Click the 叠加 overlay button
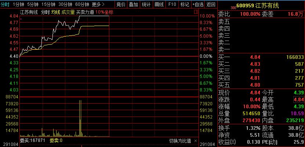The height and width of the screenshot is (147, 305). [134, 4]
